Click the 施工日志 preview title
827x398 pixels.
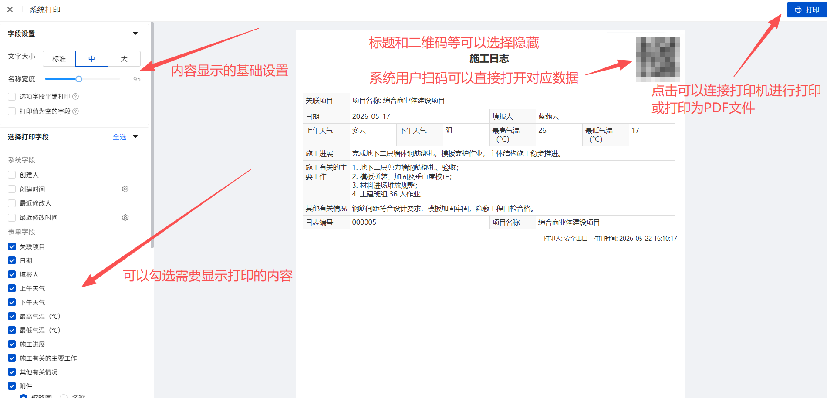click(489, 59)
